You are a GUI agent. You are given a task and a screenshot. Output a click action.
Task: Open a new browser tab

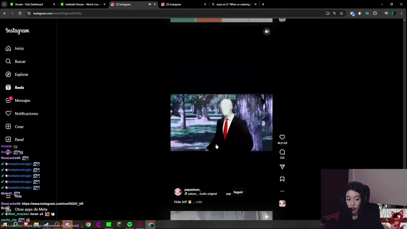pos(263,4)
